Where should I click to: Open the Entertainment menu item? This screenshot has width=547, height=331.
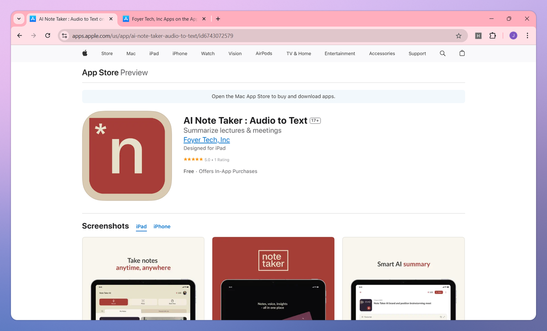point(340,54)
